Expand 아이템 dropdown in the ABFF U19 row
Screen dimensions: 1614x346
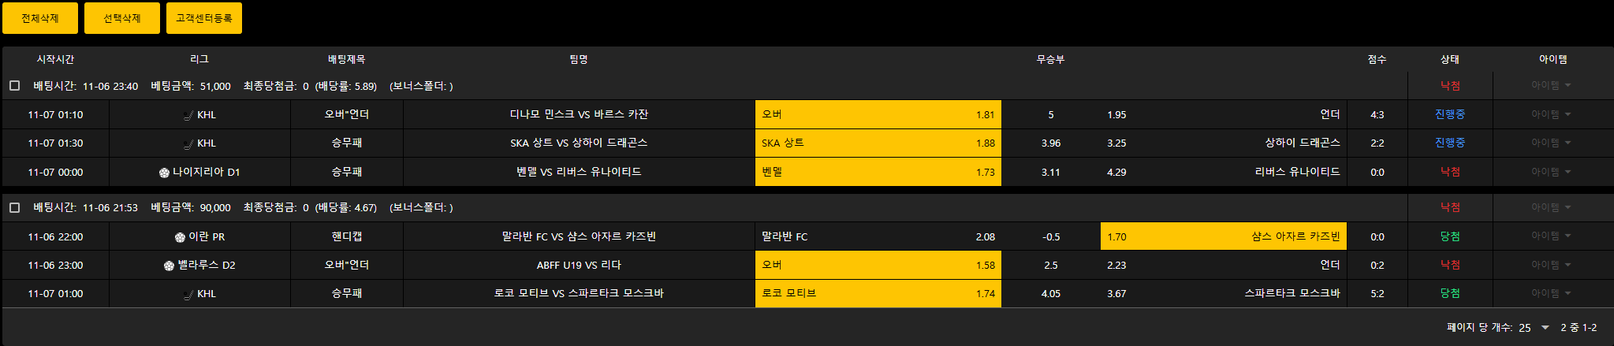(1551, 265)
